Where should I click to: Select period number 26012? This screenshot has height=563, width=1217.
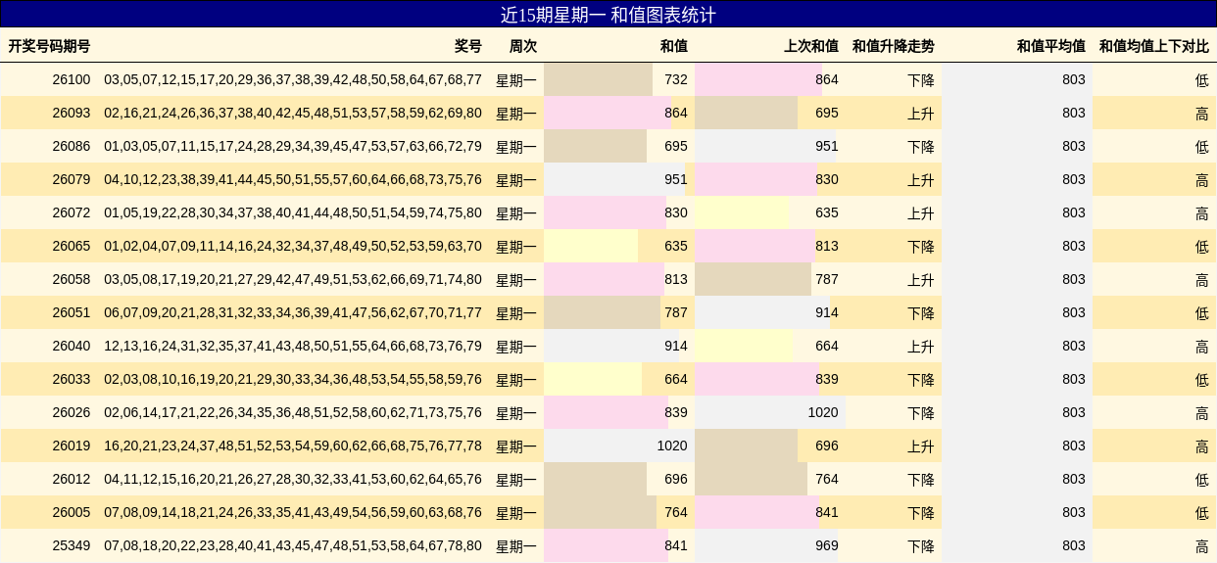[72, 479]
